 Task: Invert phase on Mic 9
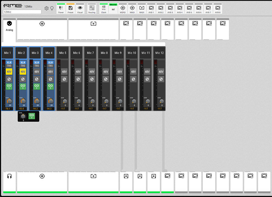point(119,79)
